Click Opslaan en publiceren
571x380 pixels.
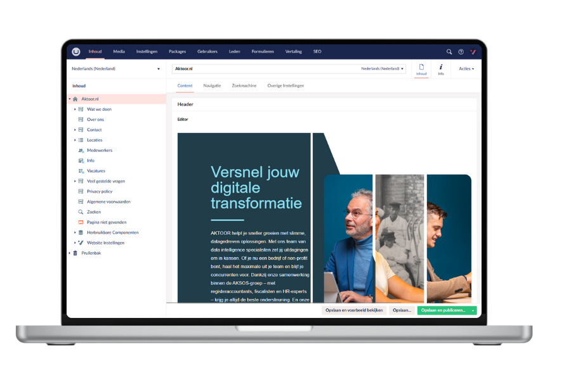[444, 310]
